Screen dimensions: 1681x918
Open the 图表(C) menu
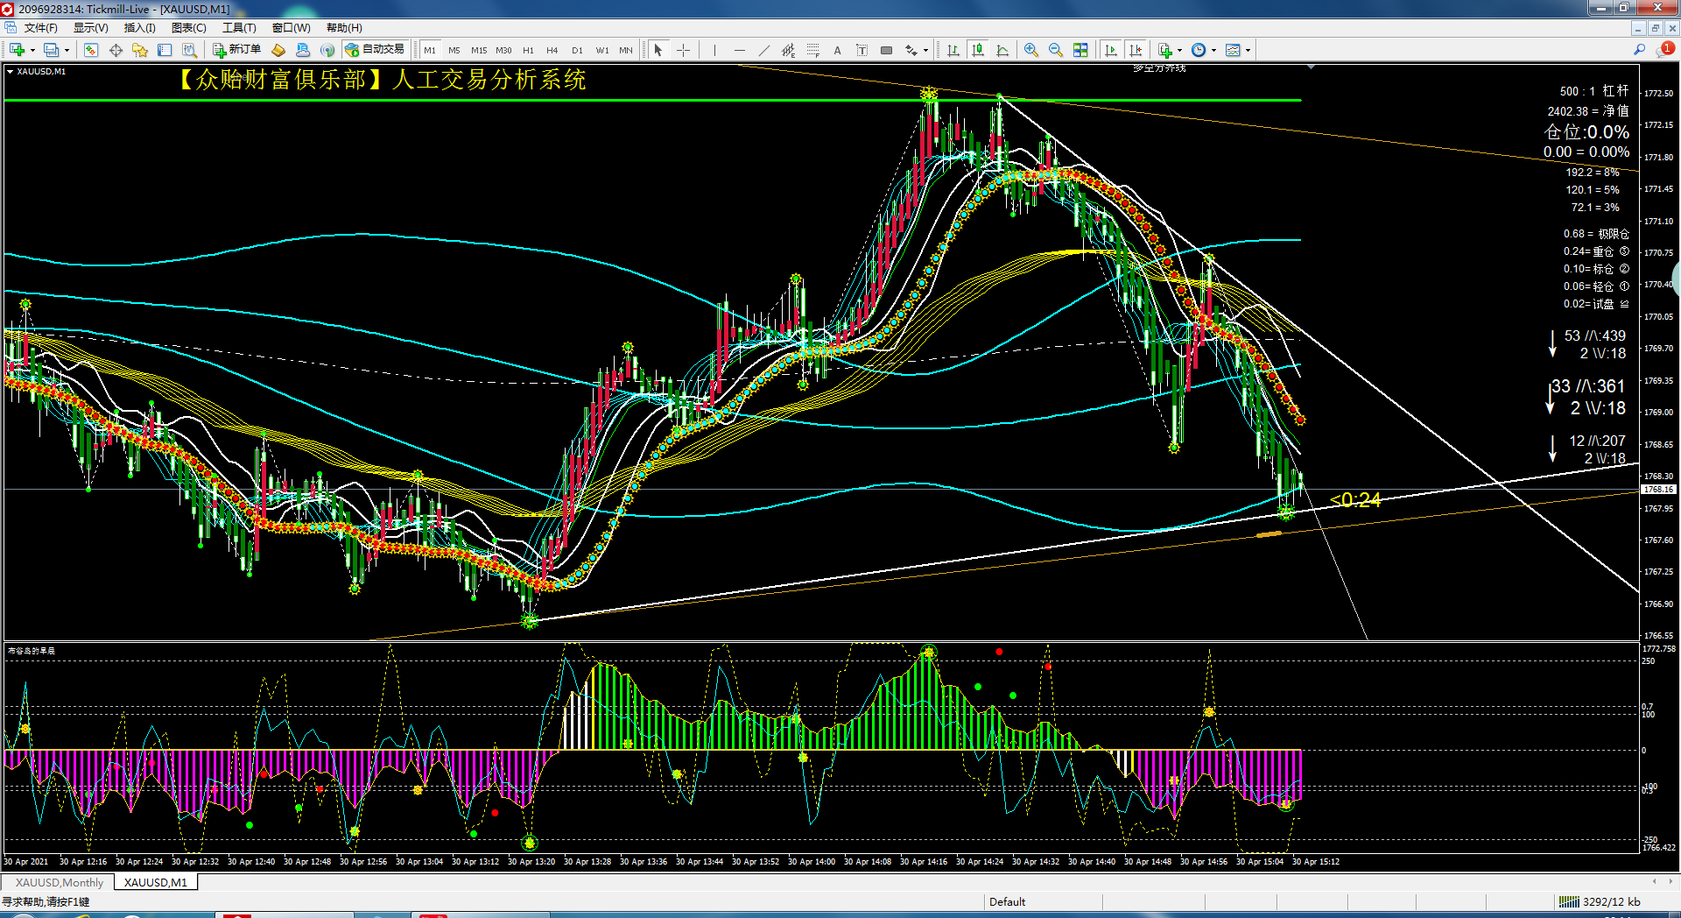coord(189,28)
